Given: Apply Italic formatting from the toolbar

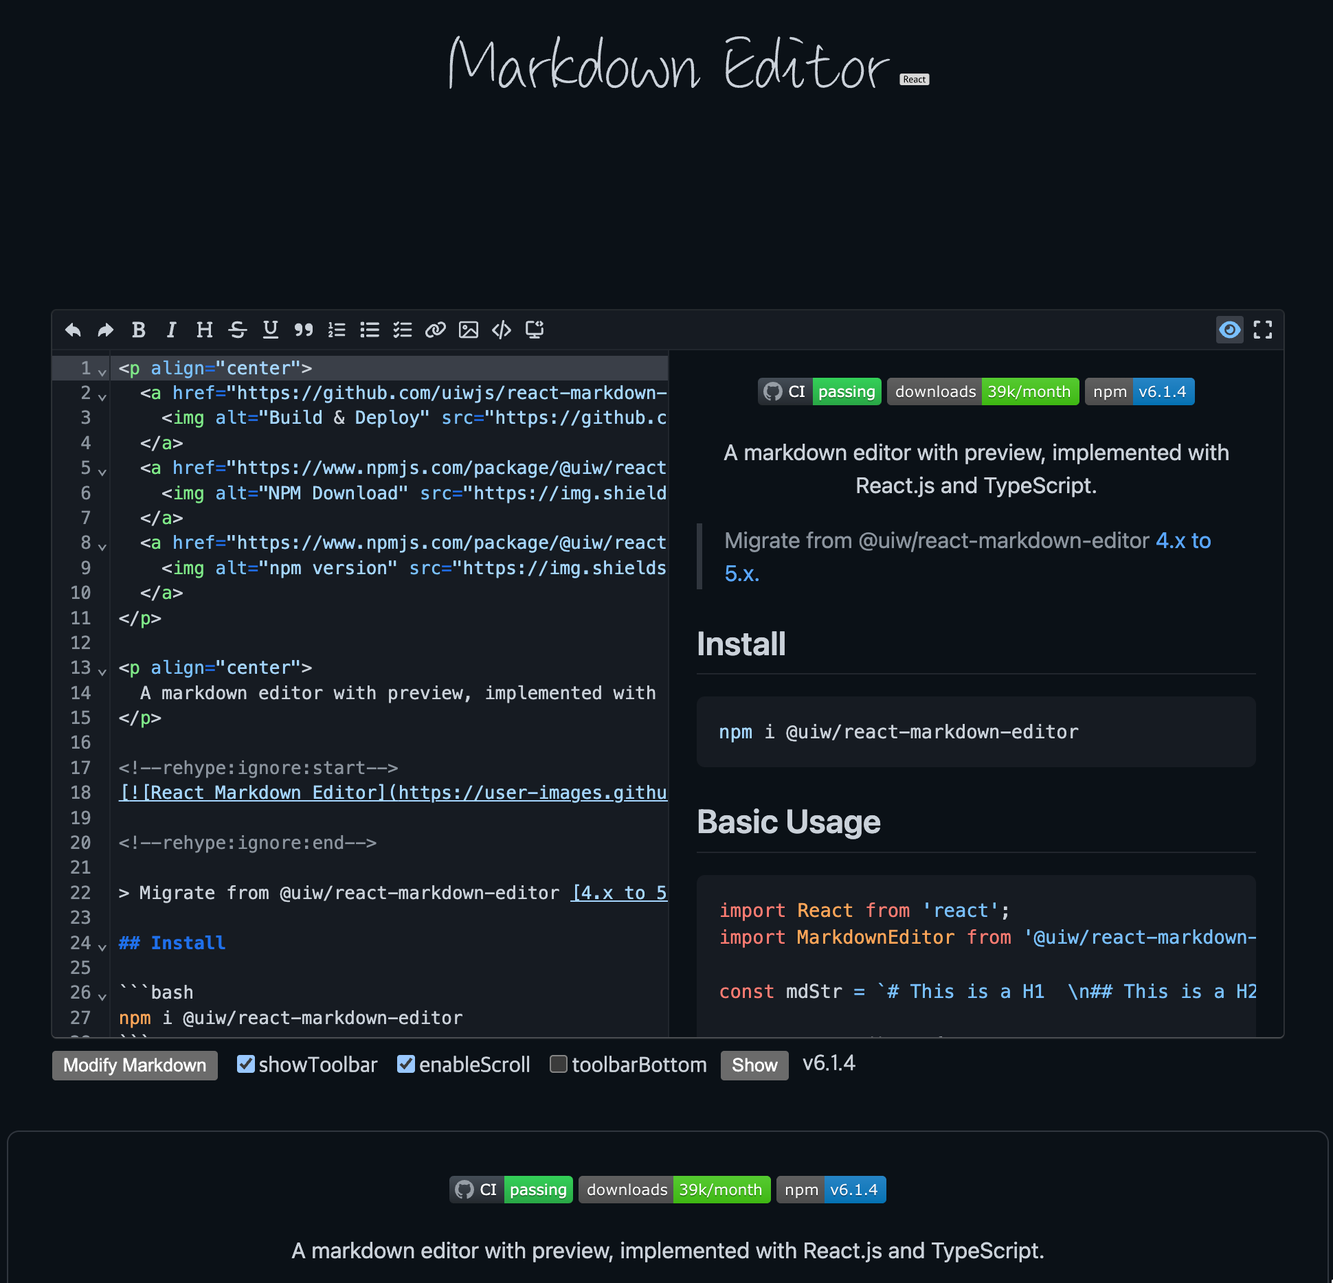Looking at the screenshot, I should [171, 330].
